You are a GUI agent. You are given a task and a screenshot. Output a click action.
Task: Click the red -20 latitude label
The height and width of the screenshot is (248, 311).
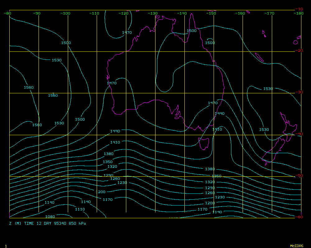299,51
